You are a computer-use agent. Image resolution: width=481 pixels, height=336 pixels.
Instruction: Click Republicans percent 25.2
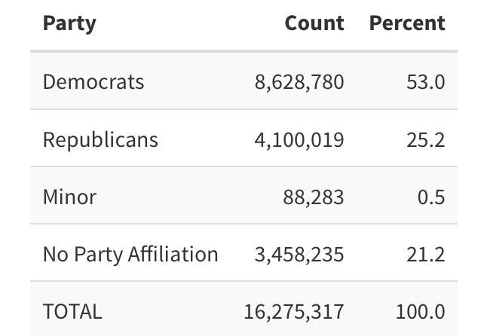pyautogui.click(x=425, y=139)
